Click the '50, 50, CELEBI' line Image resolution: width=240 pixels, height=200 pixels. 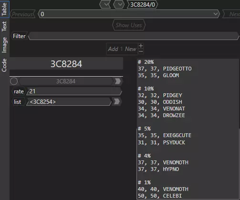[160, 196]
